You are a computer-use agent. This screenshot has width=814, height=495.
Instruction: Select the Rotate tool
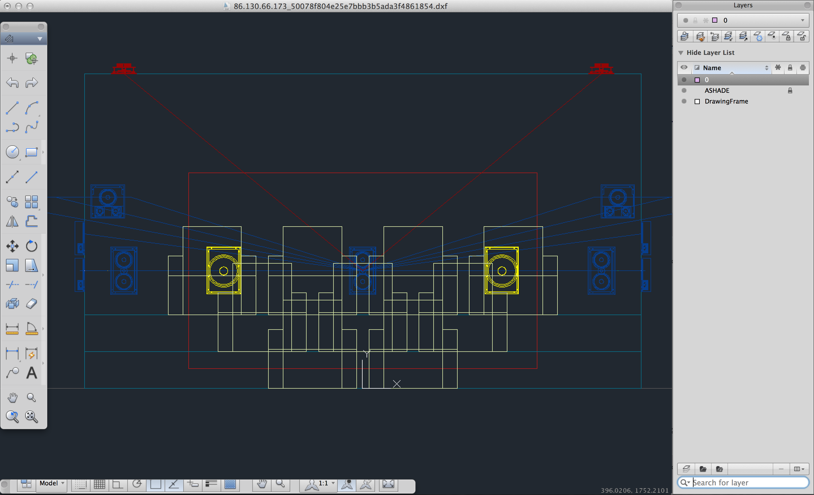coord(32,246)
